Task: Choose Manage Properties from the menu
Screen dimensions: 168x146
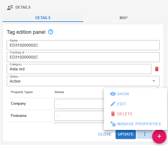Action: tap(139, 124)
